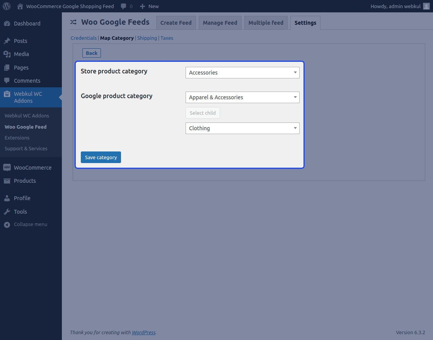Expand the Apparel & Accessories dropdown
This screenshot has height=340, width=433.
click(x=242, y=97)
